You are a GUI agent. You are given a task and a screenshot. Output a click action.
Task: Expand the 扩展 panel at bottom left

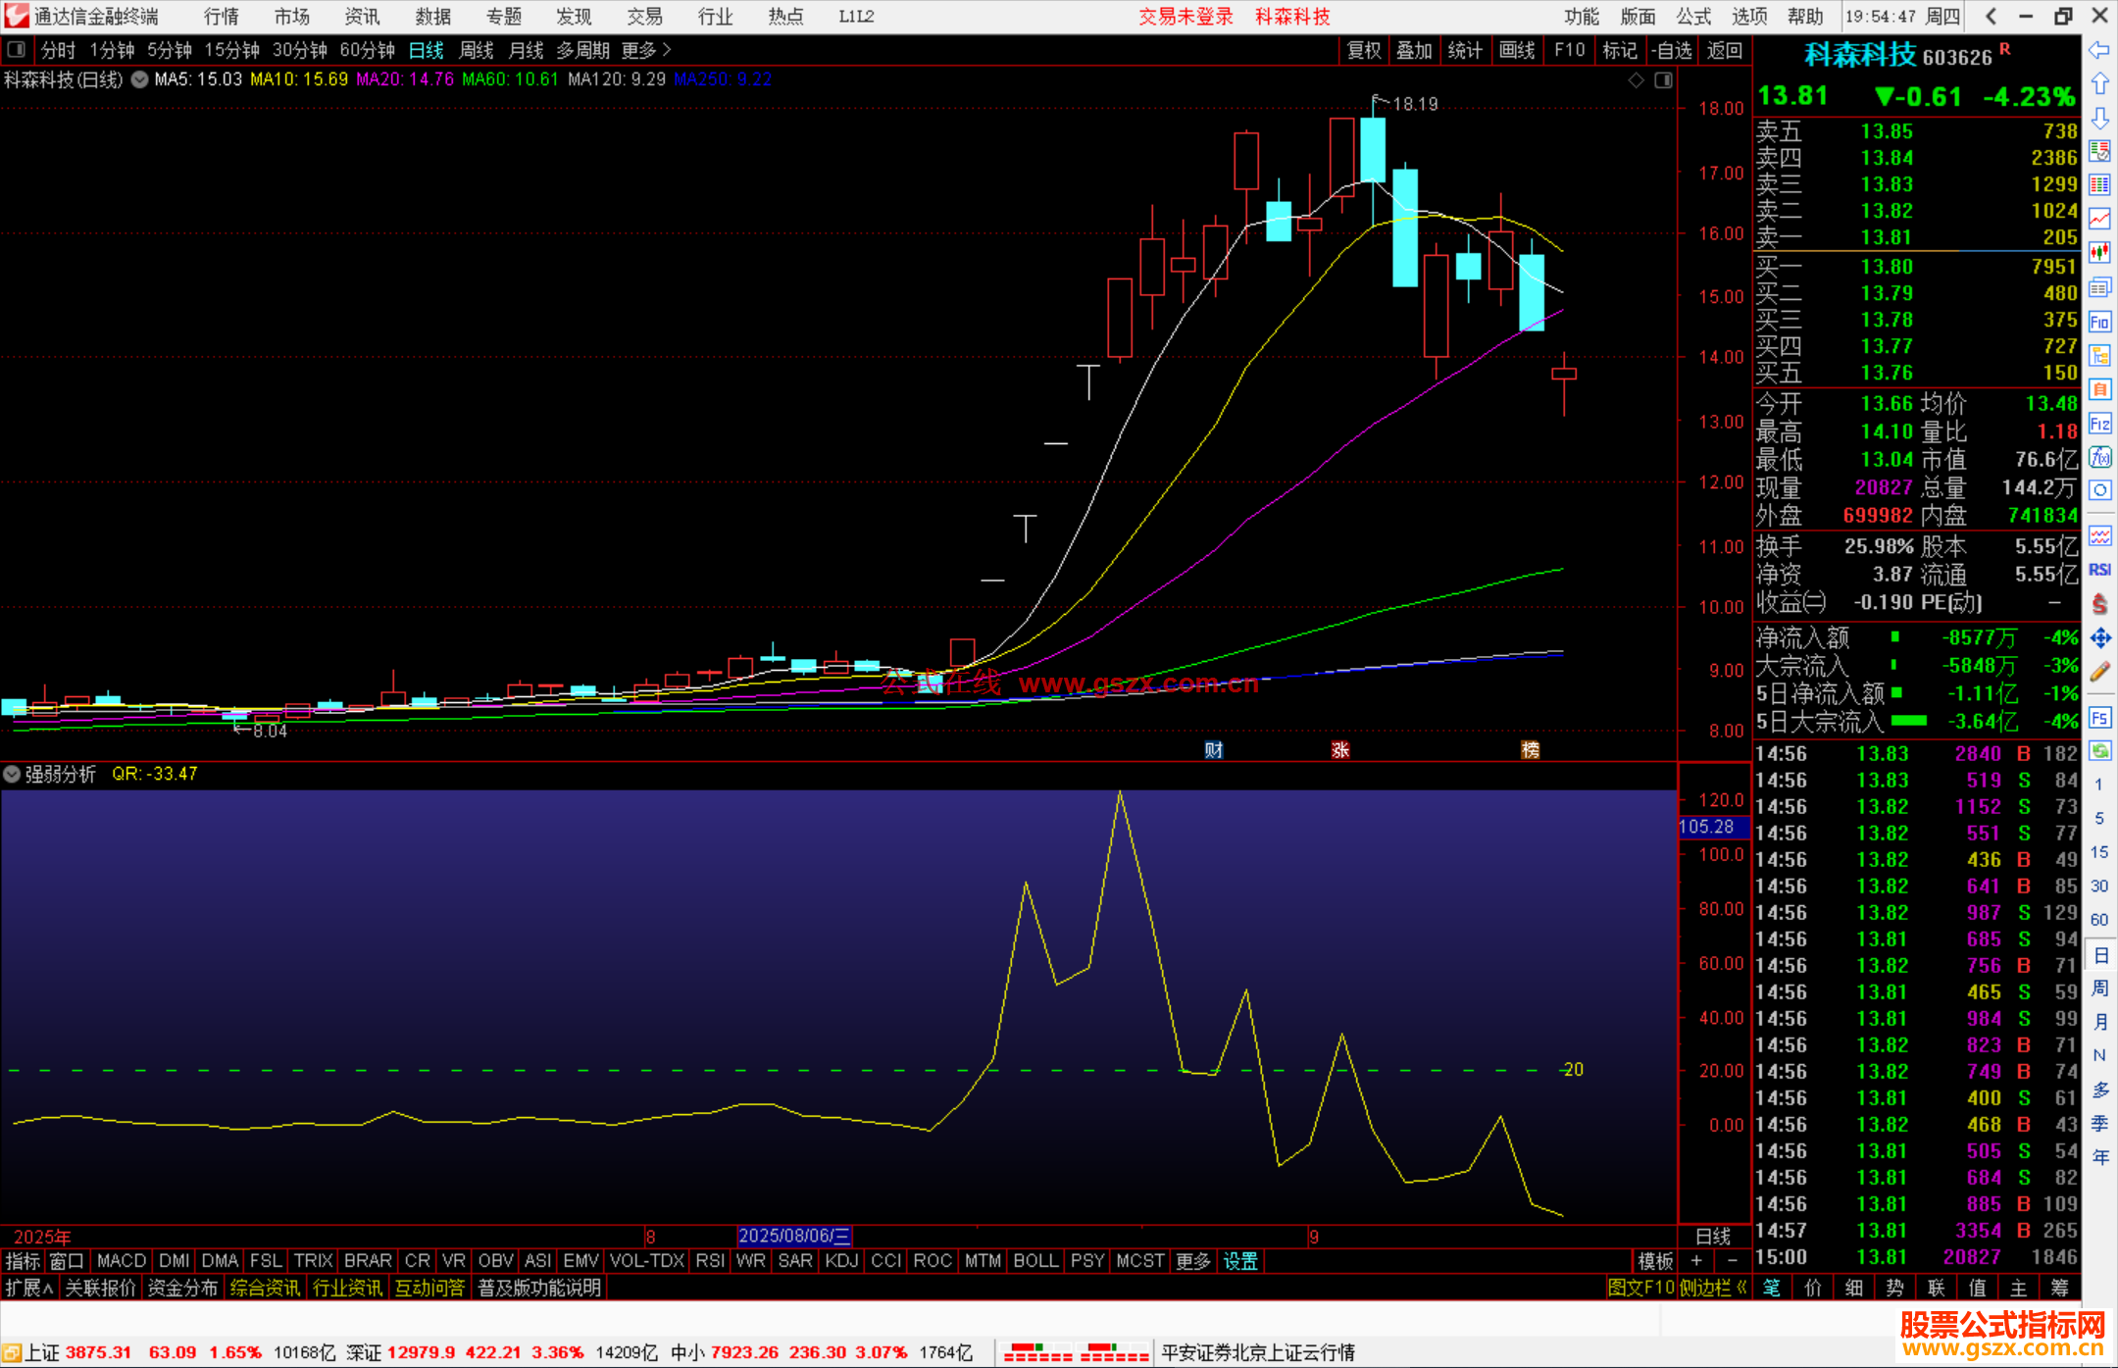(x=29, y=1288)
